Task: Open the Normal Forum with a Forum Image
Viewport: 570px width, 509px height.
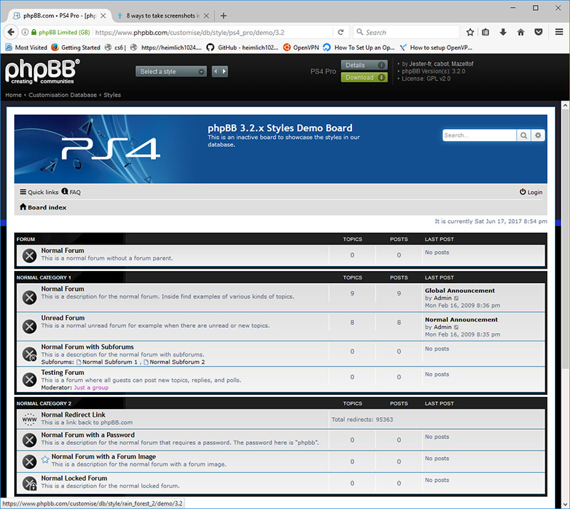Action: (x=103, y=456)
